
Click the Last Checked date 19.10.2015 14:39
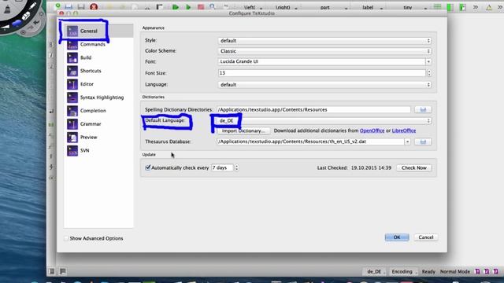371,167
